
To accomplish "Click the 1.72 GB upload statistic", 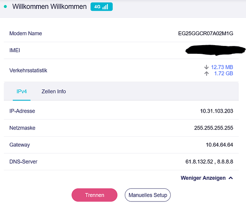I will (x=224, y=74).
